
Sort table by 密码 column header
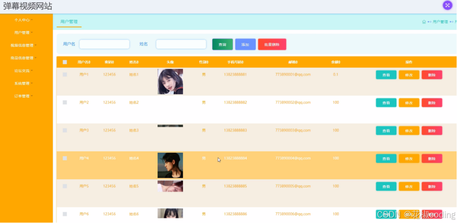point(109,62)
